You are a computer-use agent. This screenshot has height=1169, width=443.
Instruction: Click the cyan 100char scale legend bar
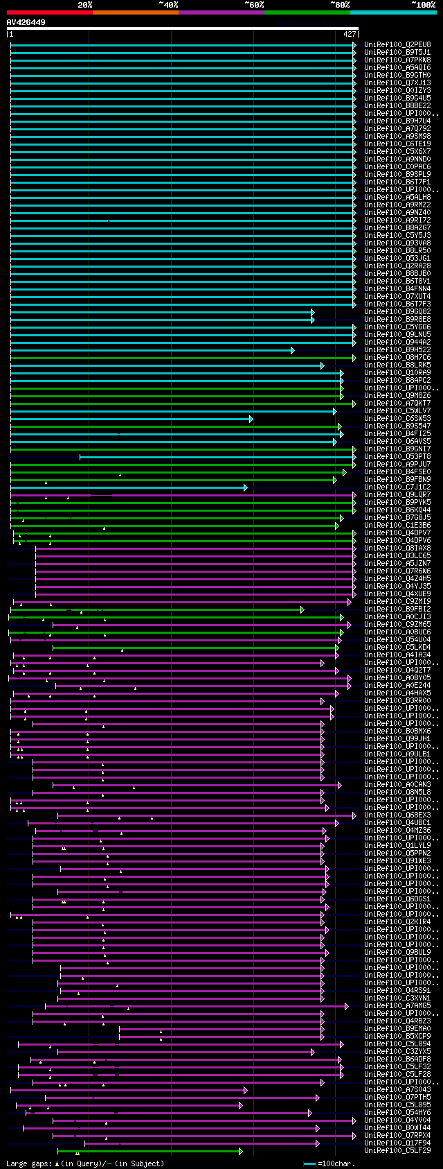point(309,1163)
